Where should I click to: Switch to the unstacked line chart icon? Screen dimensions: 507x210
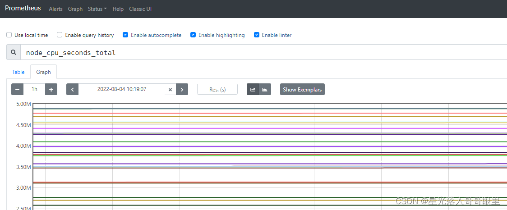253,89
